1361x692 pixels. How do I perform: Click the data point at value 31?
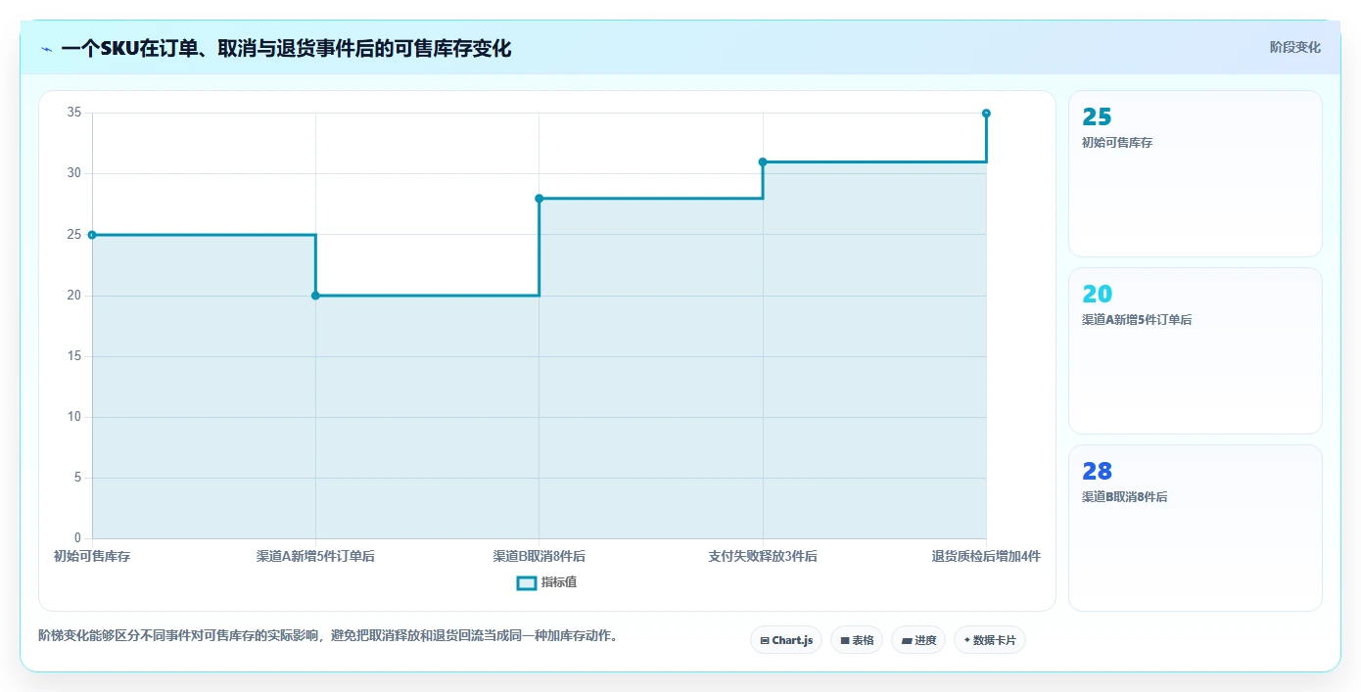(763, 161)
